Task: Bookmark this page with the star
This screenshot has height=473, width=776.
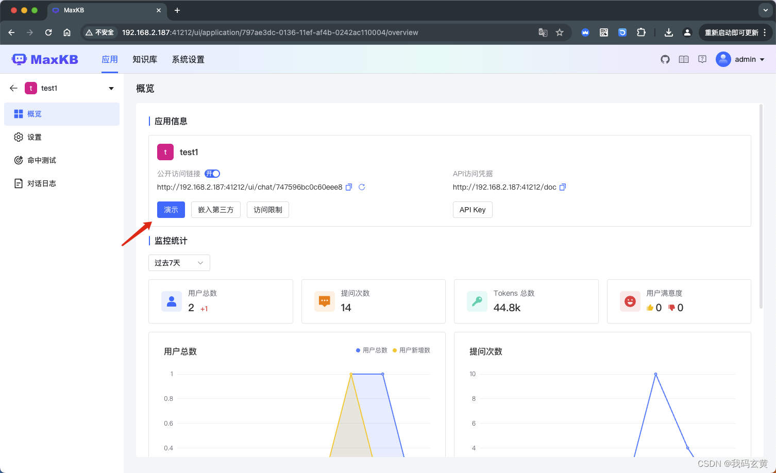Action: point(560,32)
